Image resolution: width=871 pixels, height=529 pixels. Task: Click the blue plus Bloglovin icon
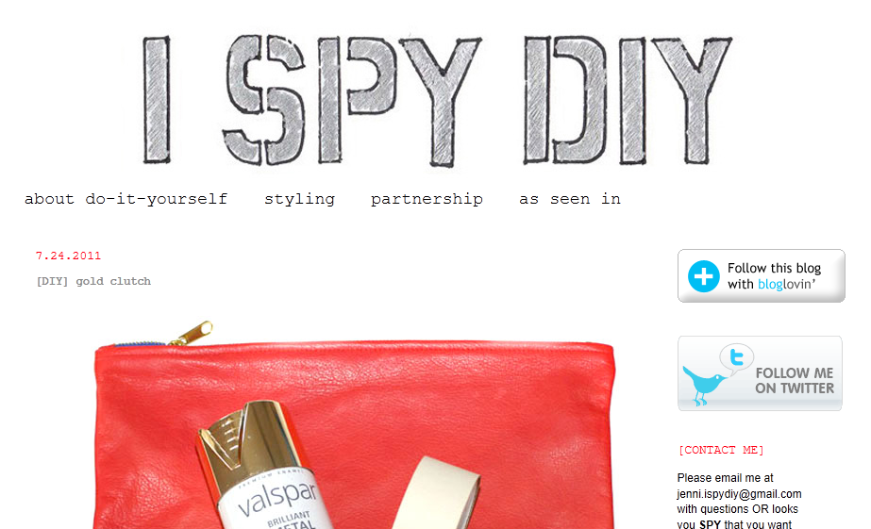704,276
